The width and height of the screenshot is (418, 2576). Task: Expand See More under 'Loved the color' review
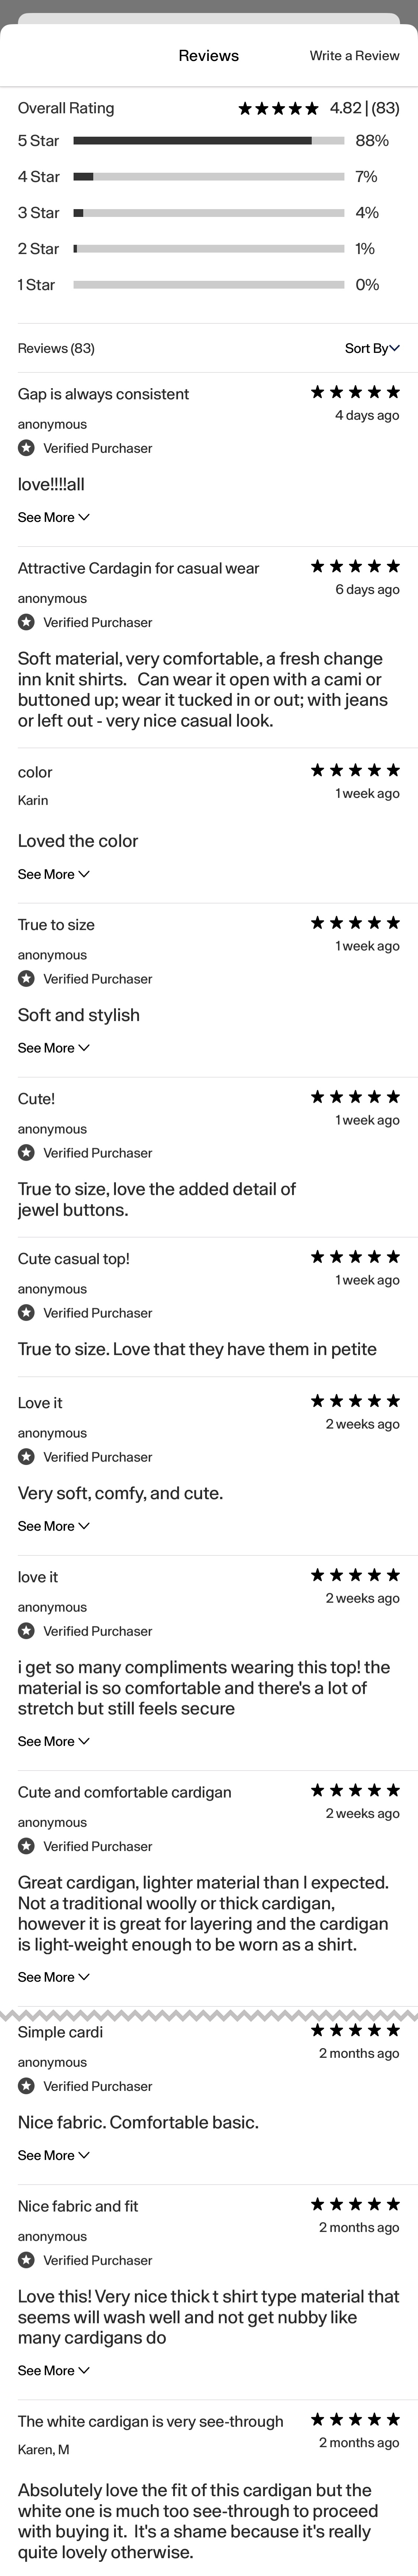point(53,874)
